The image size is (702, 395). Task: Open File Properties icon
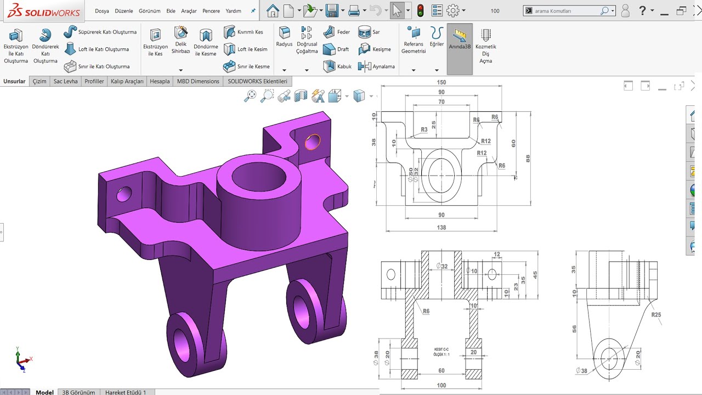click(x=437, y=10)
